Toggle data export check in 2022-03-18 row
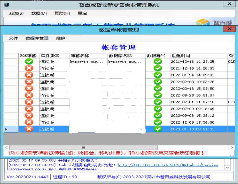This screenshot has width=238, height=184. point(158,88)
